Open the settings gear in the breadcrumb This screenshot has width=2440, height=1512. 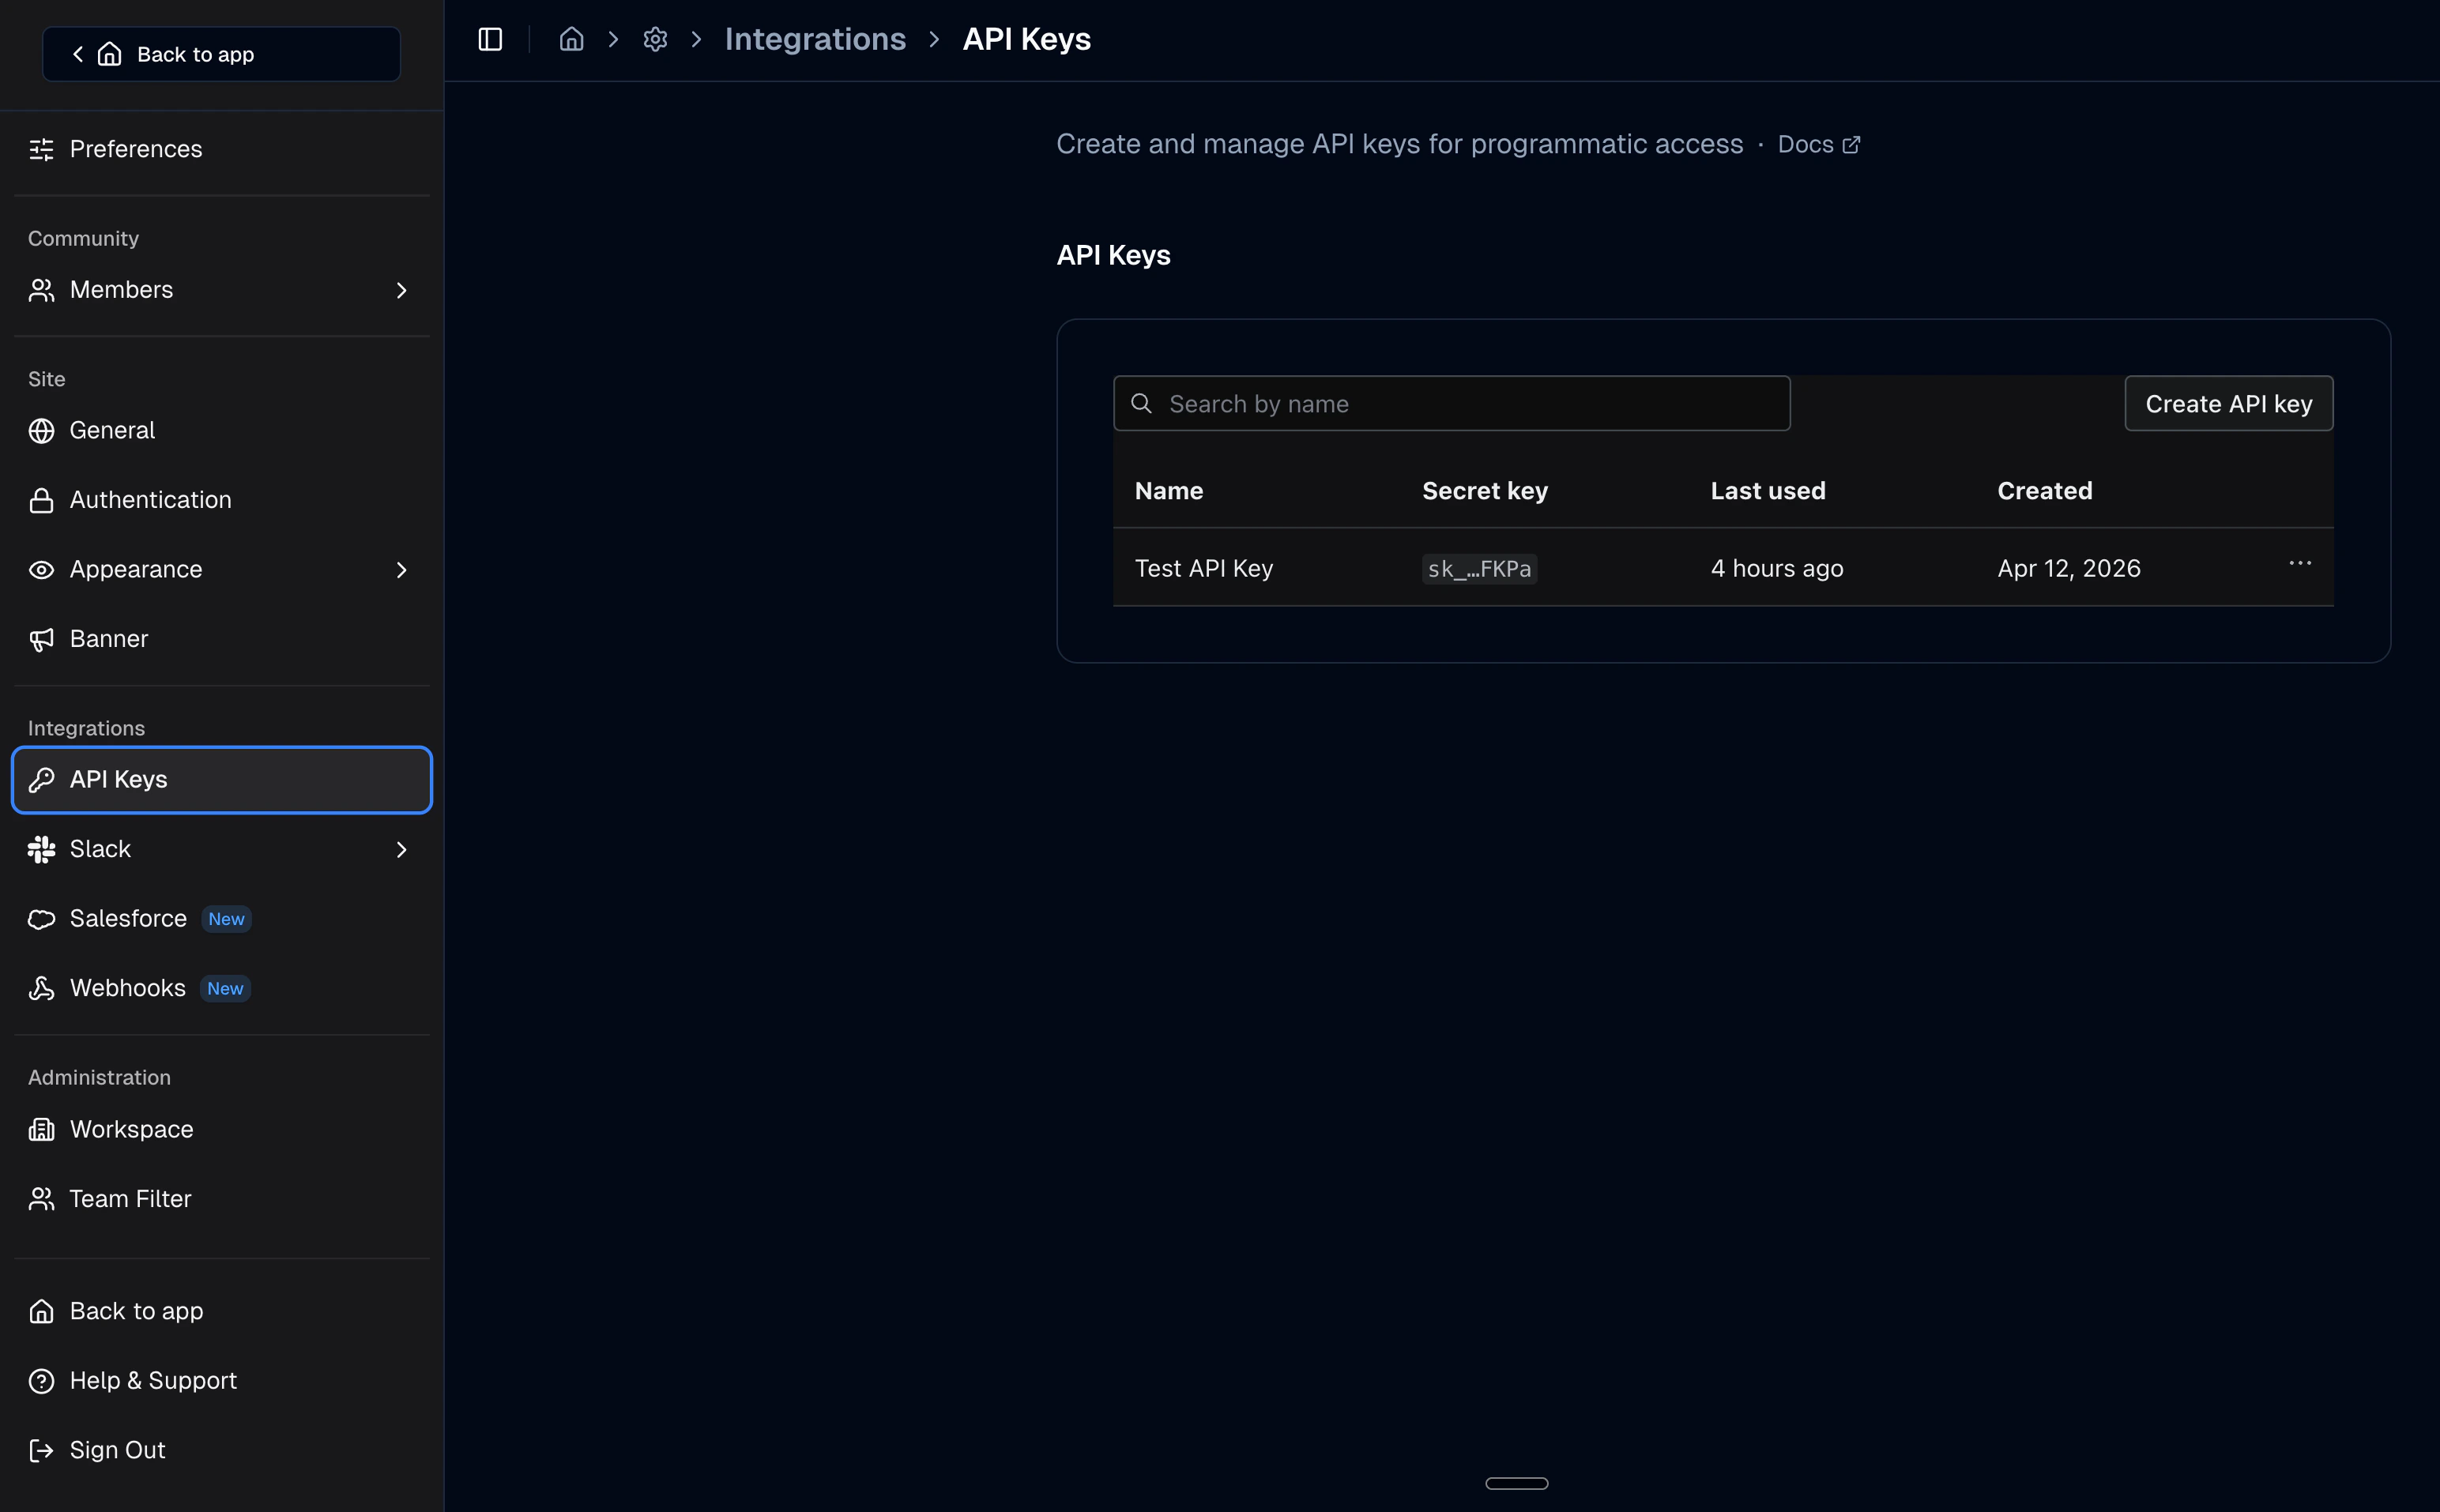pyautogui.click(x=655, y=38)
